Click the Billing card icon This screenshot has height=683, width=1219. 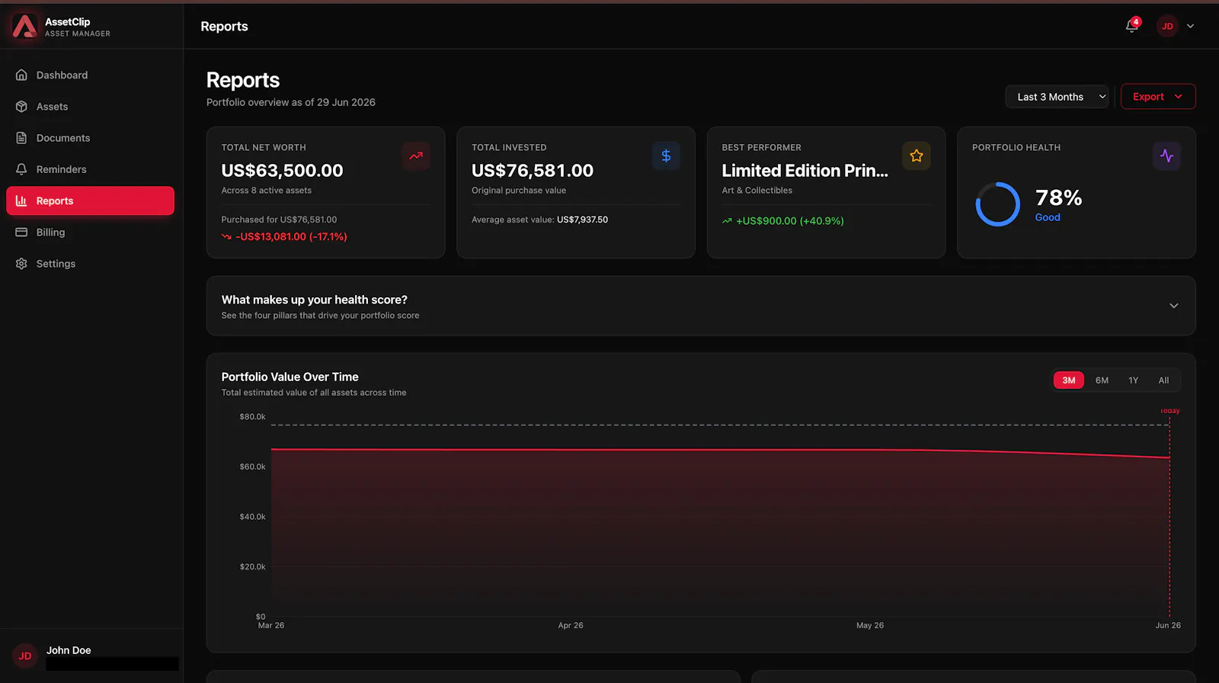pos(21,232)
